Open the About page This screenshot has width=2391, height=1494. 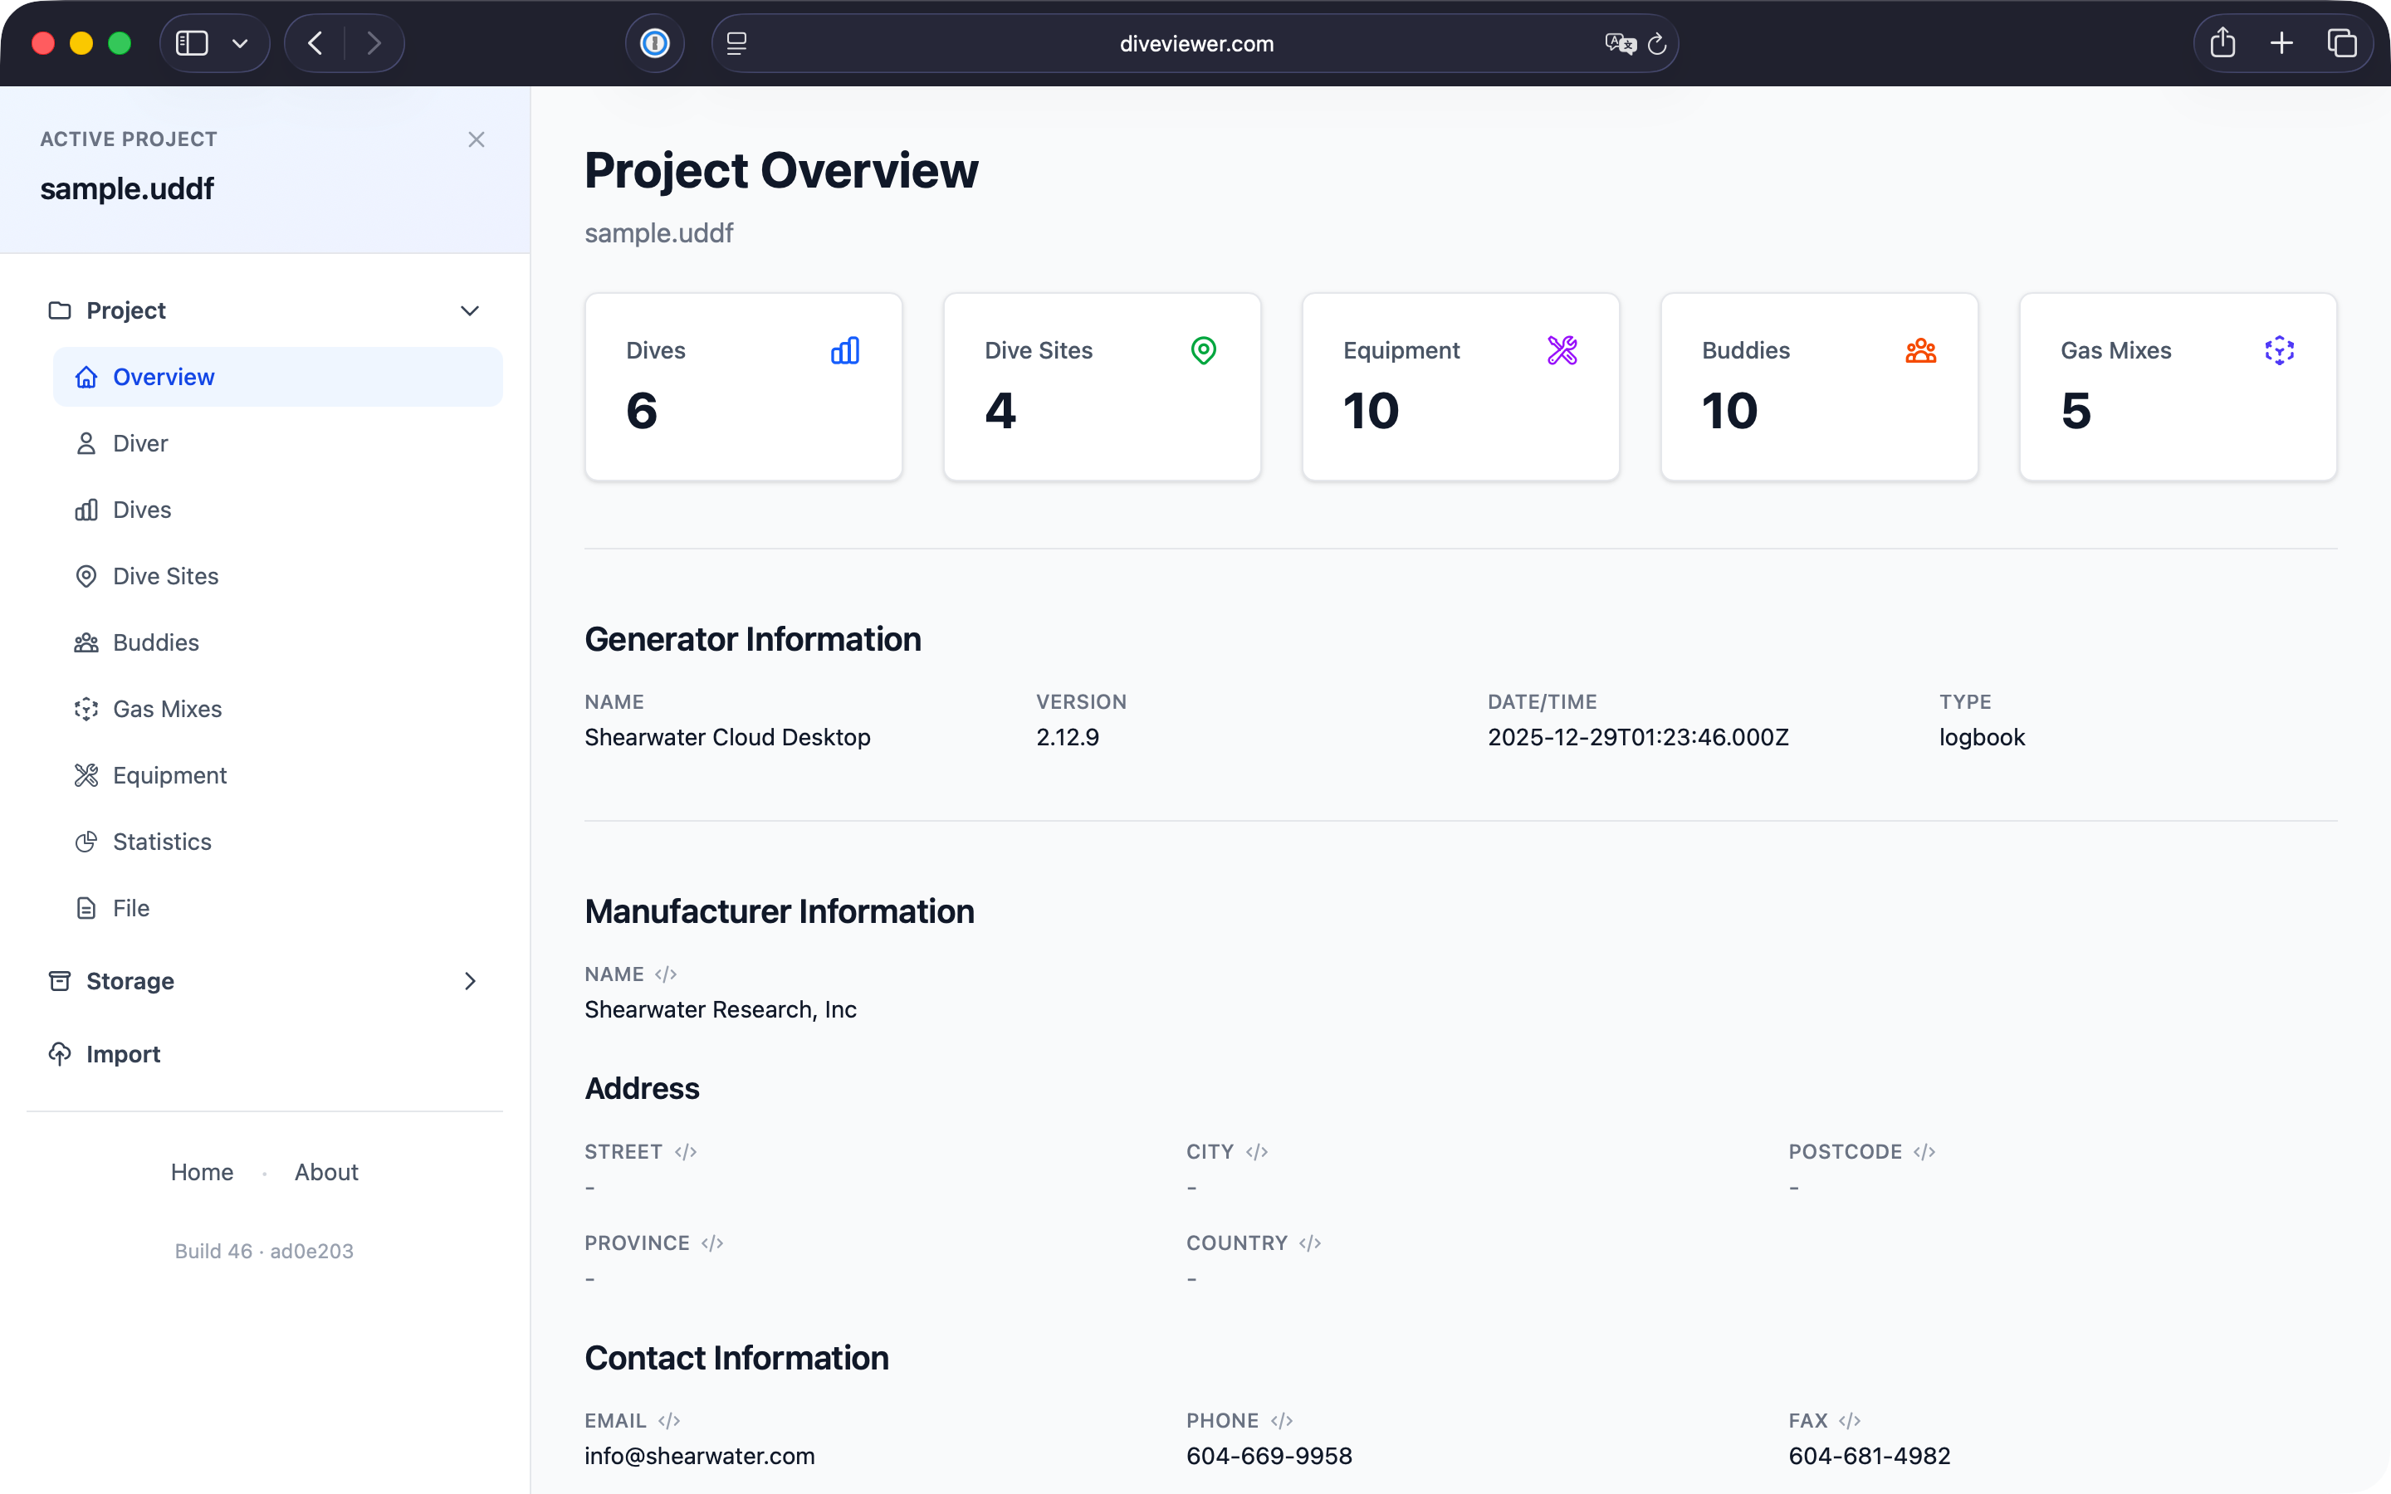[x=326, y=1172]
